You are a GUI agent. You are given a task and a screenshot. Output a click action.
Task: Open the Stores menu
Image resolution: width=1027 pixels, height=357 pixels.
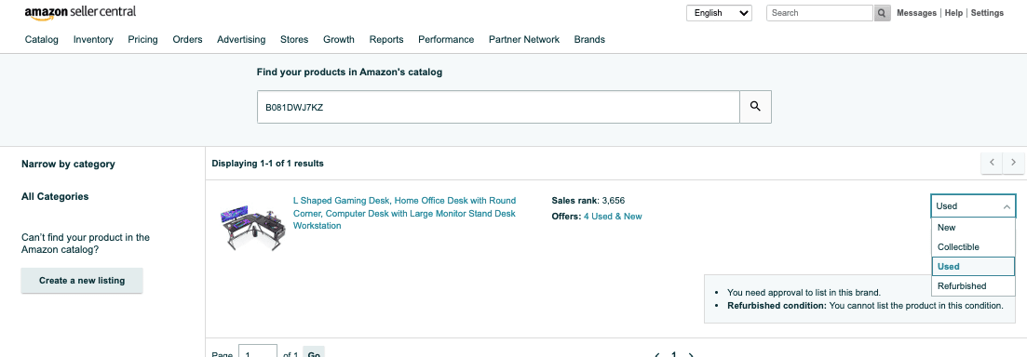294,39
